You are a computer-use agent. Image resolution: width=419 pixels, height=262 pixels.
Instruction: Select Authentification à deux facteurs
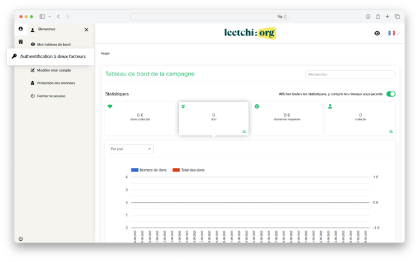[50, 57]
